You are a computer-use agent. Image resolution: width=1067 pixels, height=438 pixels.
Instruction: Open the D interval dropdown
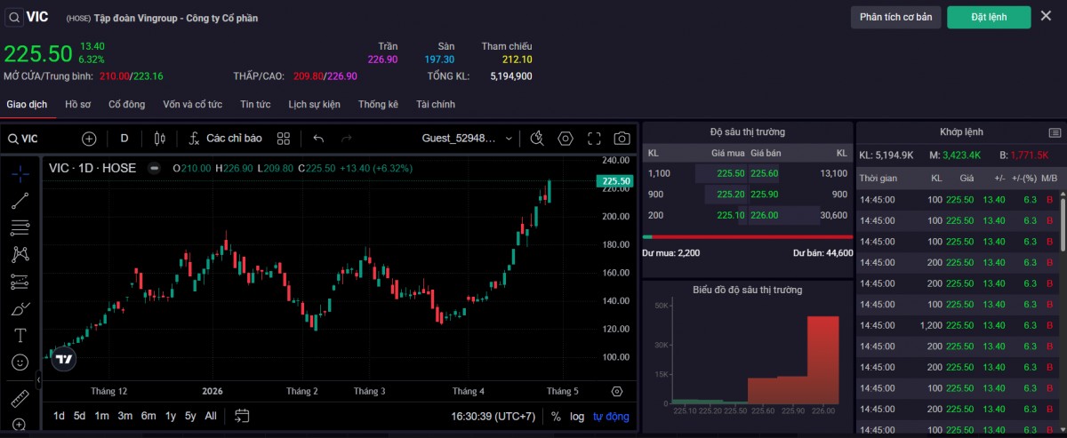(x=124, y=139)
